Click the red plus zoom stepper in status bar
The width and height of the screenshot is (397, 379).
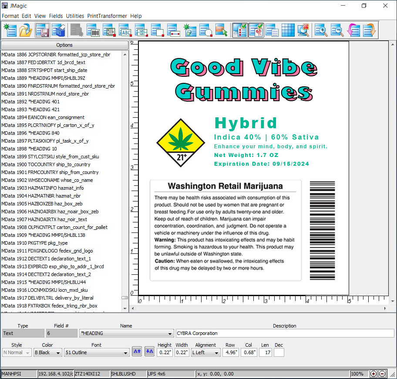pos(373,374)
